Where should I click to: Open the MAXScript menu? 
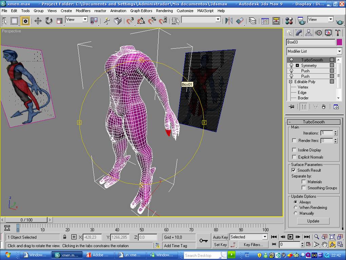(205, 11)
